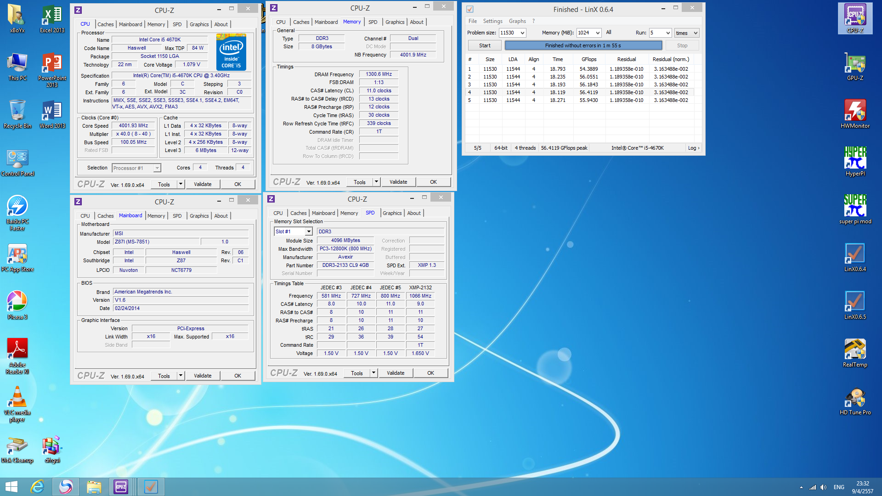Image resolution: width=882 pixels, height=496 pixels.
Task: Open the LinX taskbar icon
Action: (151, 486)
